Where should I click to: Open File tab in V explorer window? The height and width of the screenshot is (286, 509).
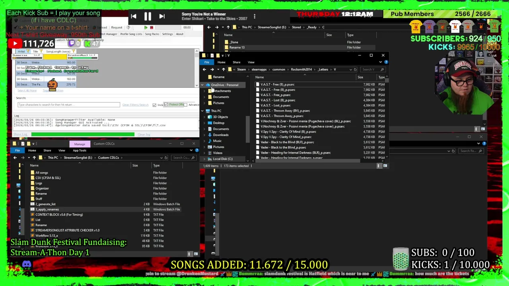click(207, 62)
